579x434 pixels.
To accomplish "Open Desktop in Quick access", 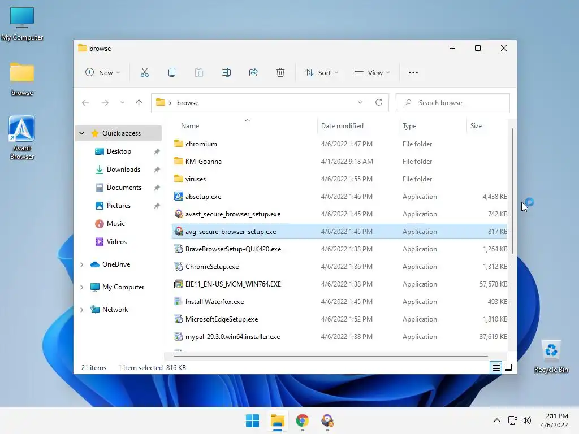I will click(x=119, y=151).
